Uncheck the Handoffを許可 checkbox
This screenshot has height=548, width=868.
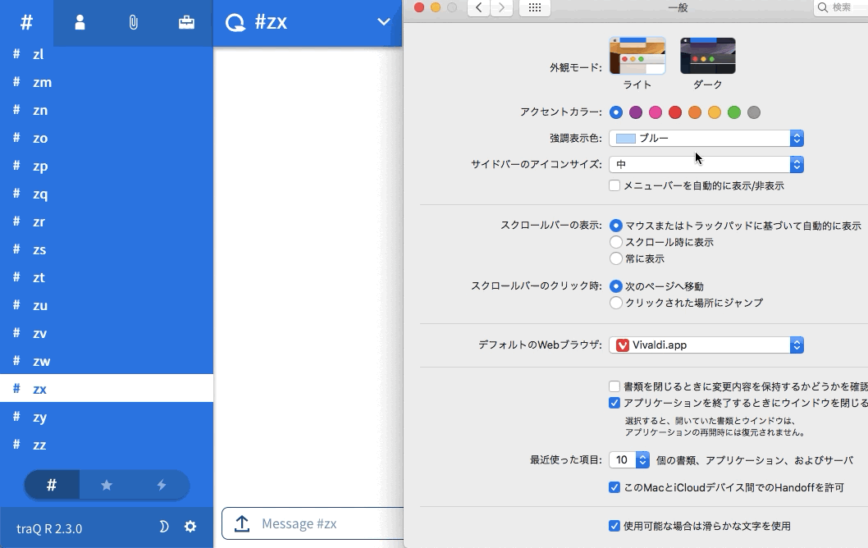614,487
